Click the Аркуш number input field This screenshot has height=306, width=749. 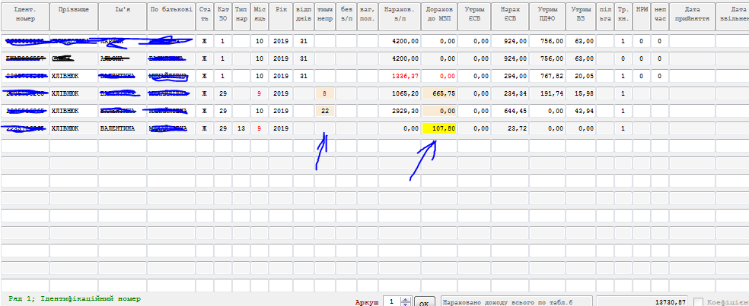[x=390, y=301]
